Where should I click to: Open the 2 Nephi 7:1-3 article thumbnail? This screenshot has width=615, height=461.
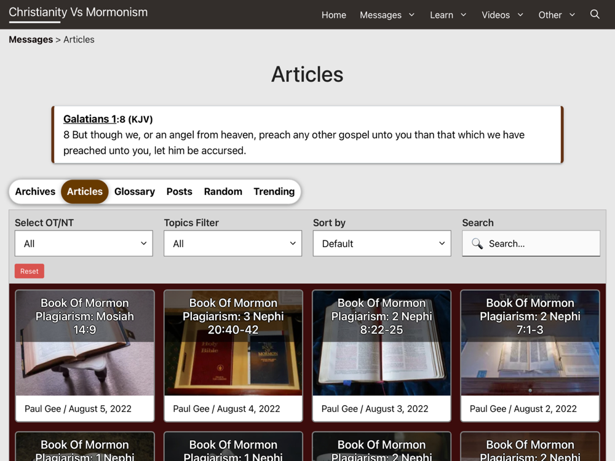click(x=530, y=342)
